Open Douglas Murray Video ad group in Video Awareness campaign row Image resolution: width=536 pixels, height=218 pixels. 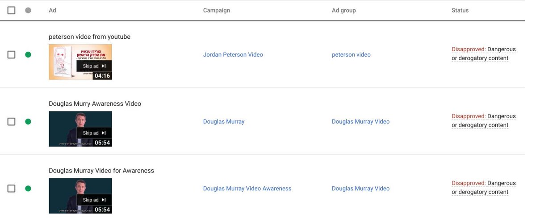click(x=360, y=189)
